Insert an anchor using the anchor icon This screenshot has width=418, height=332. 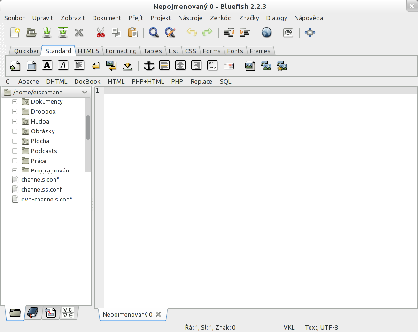pos(148,66)
